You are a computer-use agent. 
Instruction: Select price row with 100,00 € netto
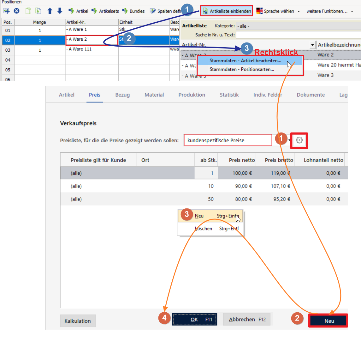204,173
